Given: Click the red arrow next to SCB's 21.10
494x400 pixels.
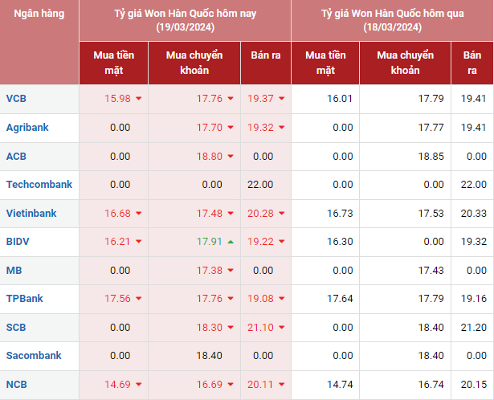Looking at the screenshot, I should [283, 327].
